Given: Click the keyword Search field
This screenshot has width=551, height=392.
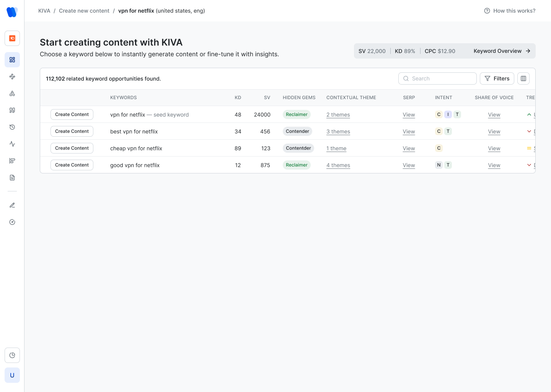Looking at the screenshot, I should [437, 78].
